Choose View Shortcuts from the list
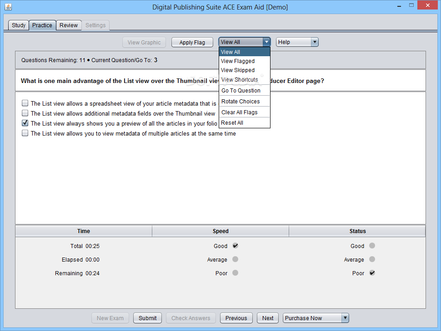The width and height of the screenshot is (441, 331). (245, 80)
